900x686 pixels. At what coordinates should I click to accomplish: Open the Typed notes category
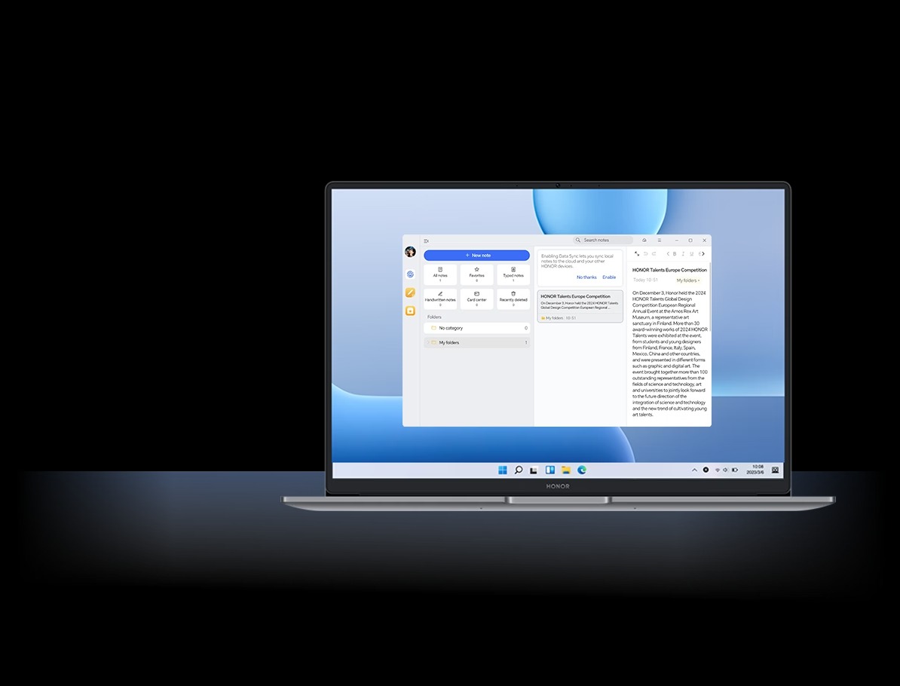(x=513, y=274)
